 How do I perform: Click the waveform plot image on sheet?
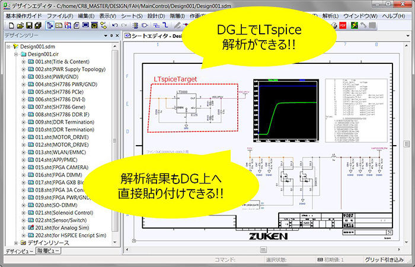click(286, 111)
